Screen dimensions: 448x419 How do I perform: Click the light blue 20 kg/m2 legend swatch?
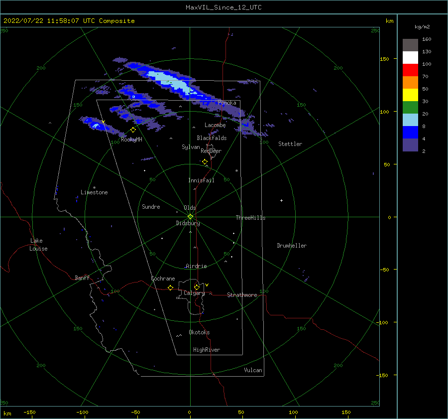[x=410, y=120]
